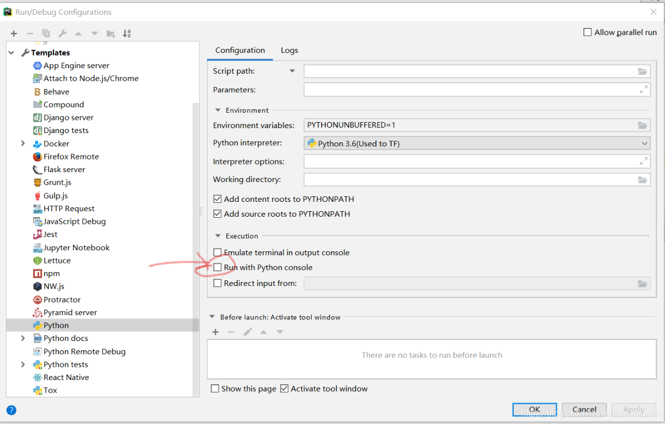Add before launch task plus icon
This screenshot has height=424, width=665.
215,332
